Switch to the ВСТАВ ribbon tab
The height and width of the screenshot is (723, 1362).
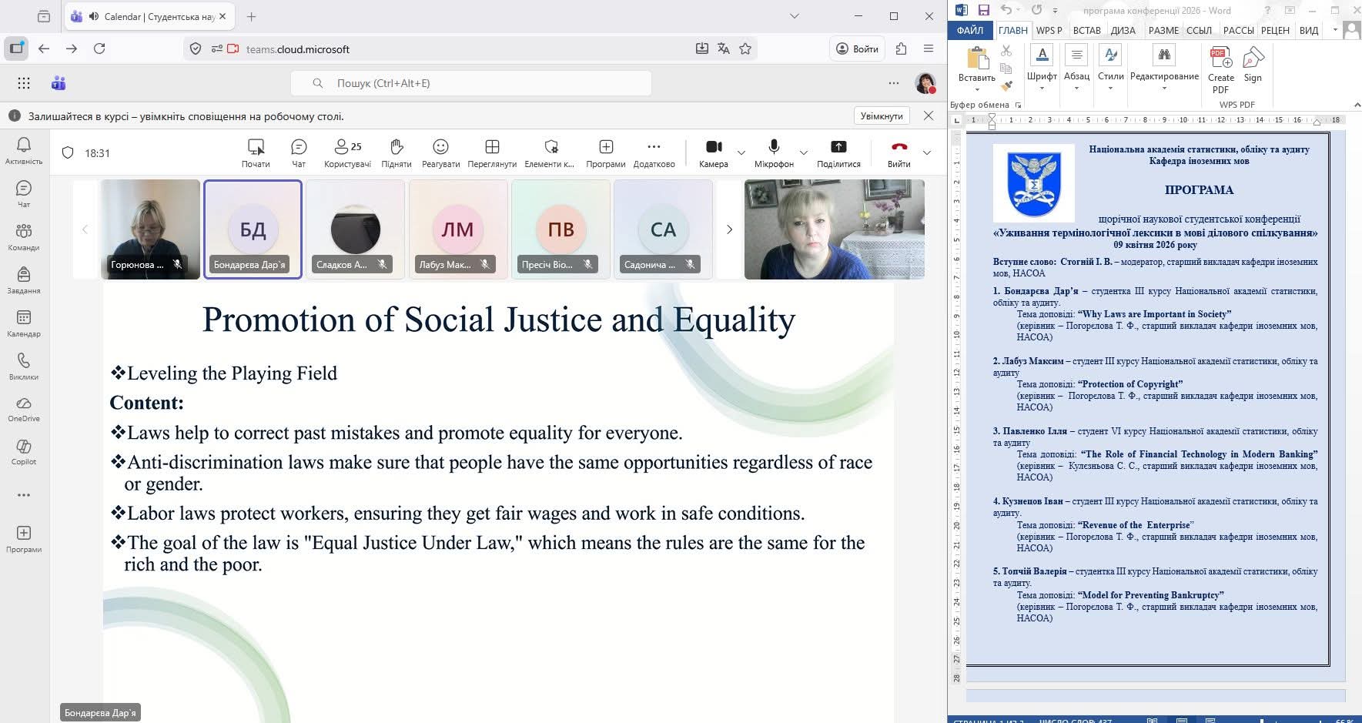click(x=1086, y=31)
